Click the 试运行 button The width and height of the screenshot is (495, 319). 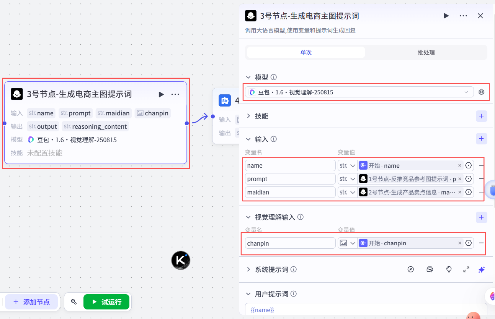[106, 301]
